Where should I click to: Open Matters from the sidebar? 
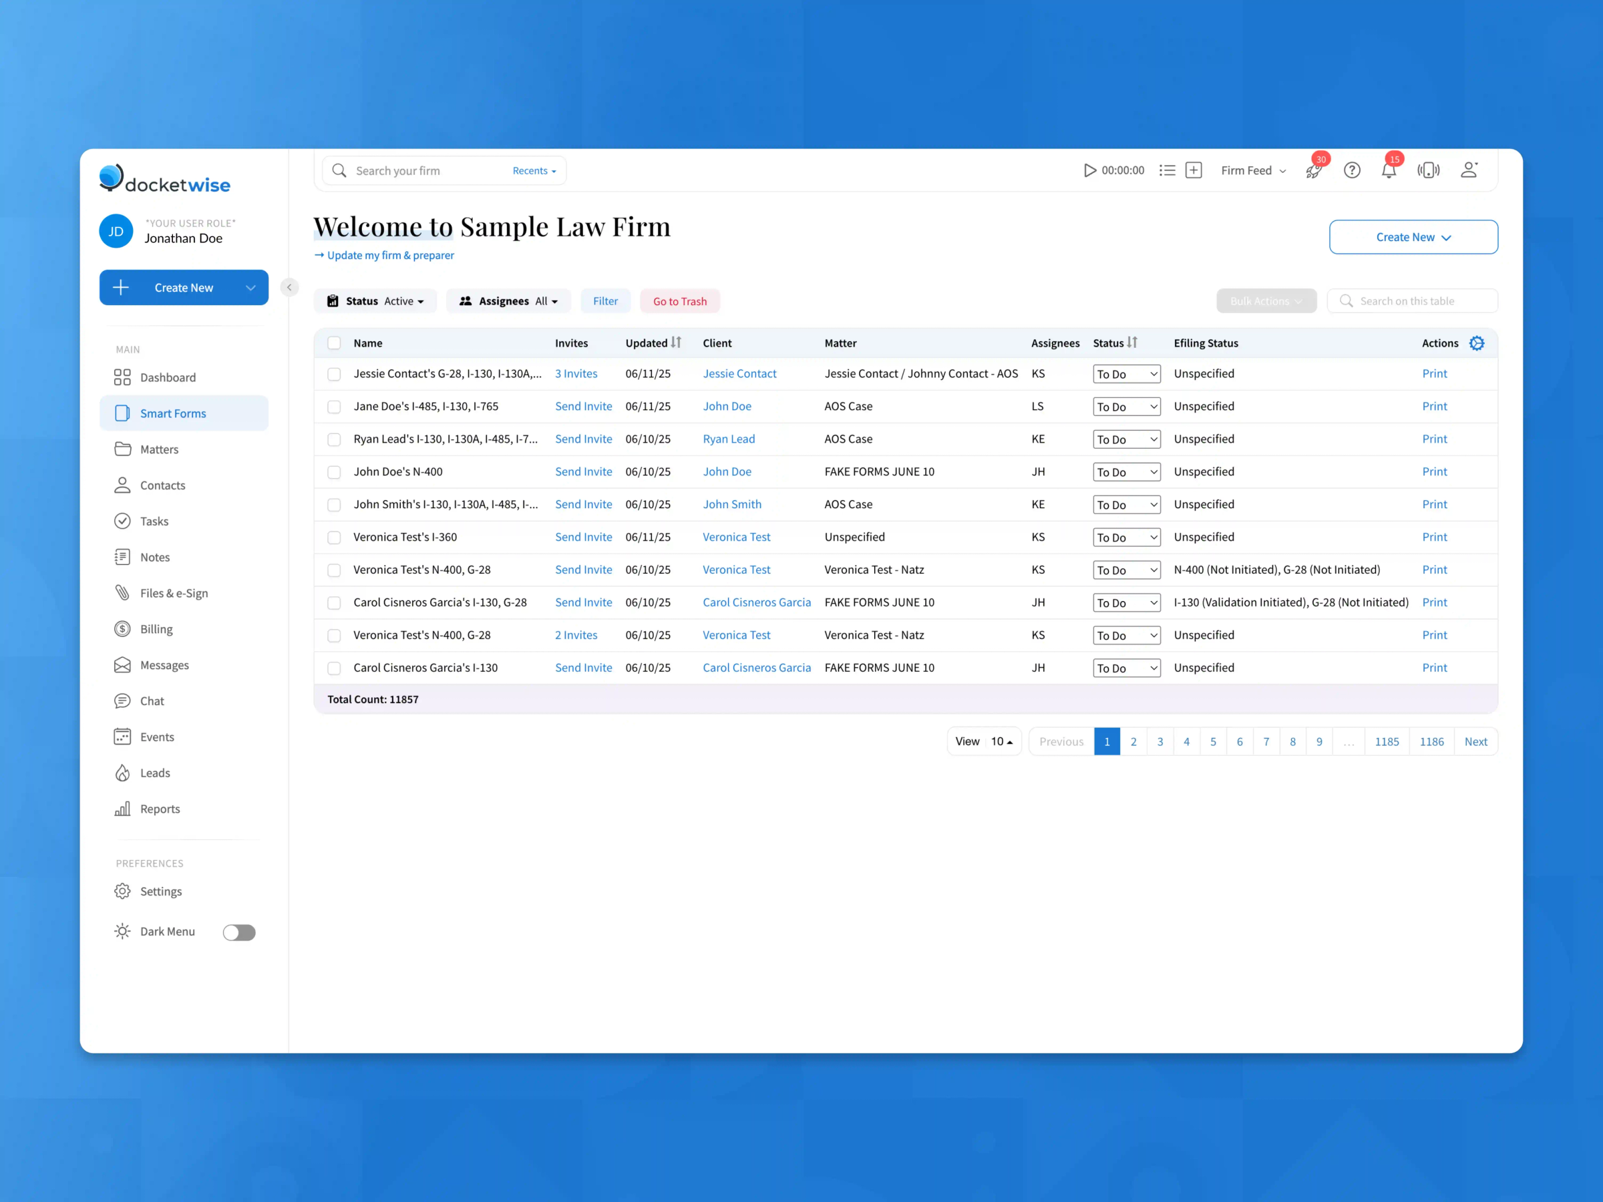(159, 449)
